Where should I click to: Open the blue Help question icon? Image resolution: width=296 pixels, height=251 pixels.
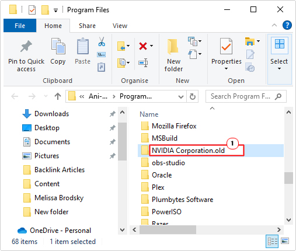[287, 25]
